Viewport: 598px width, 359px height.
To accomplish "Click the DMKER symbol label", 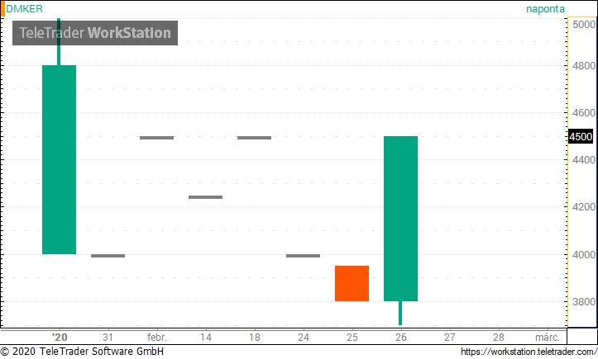I will (x=25, y=9).
